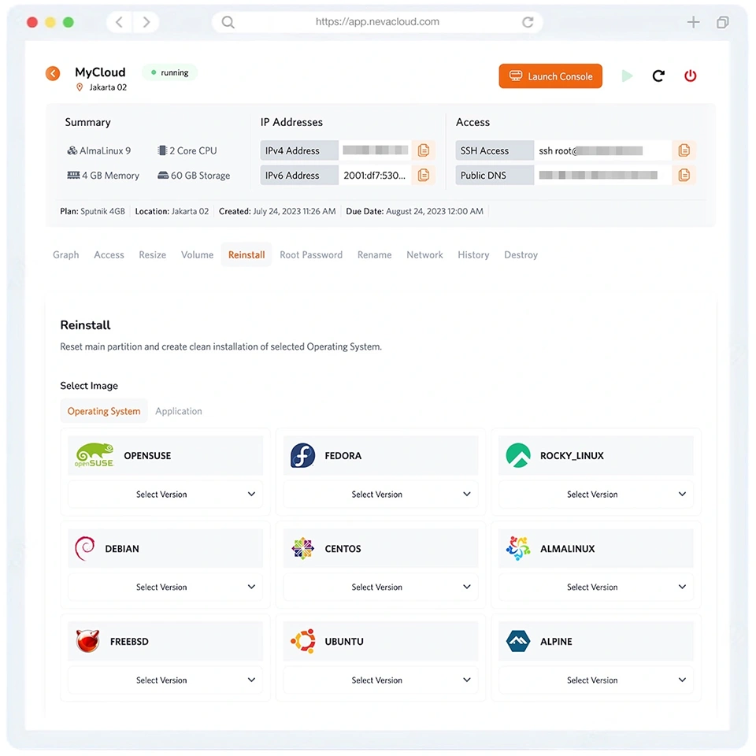Click the Launch Console button

coord(550,76)
